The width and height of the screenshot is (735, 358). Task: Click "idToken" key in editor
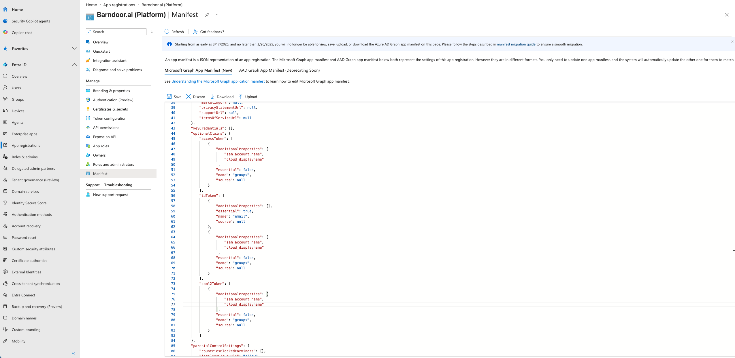209,196
